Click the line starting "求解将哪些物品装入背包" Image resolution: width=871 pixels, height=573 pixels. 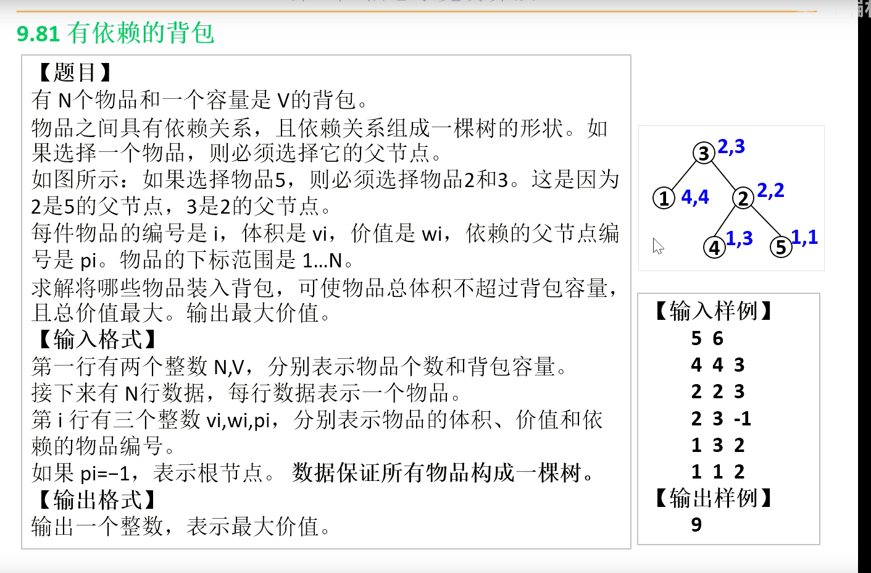point(325,288)
